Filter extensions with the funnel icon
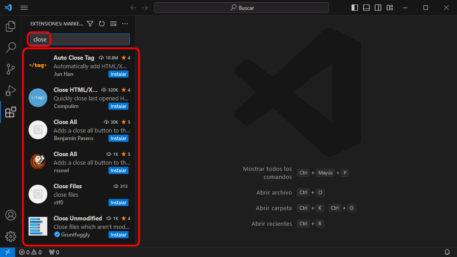 [90, 24]
